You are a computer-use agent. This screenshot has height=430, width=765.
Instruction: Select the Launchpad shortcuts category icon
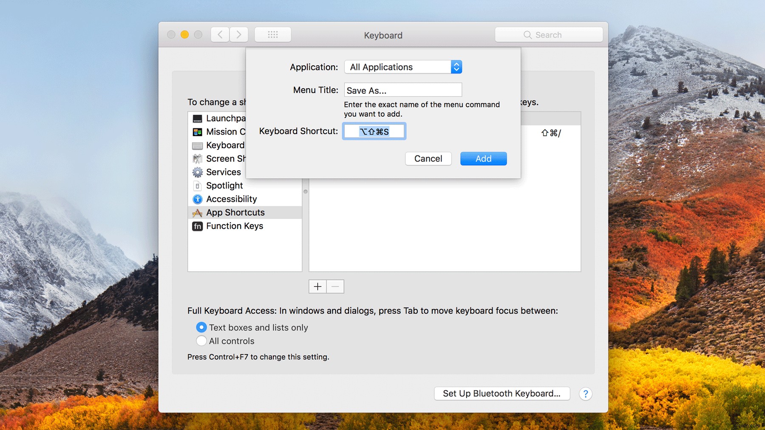point(198,118)
